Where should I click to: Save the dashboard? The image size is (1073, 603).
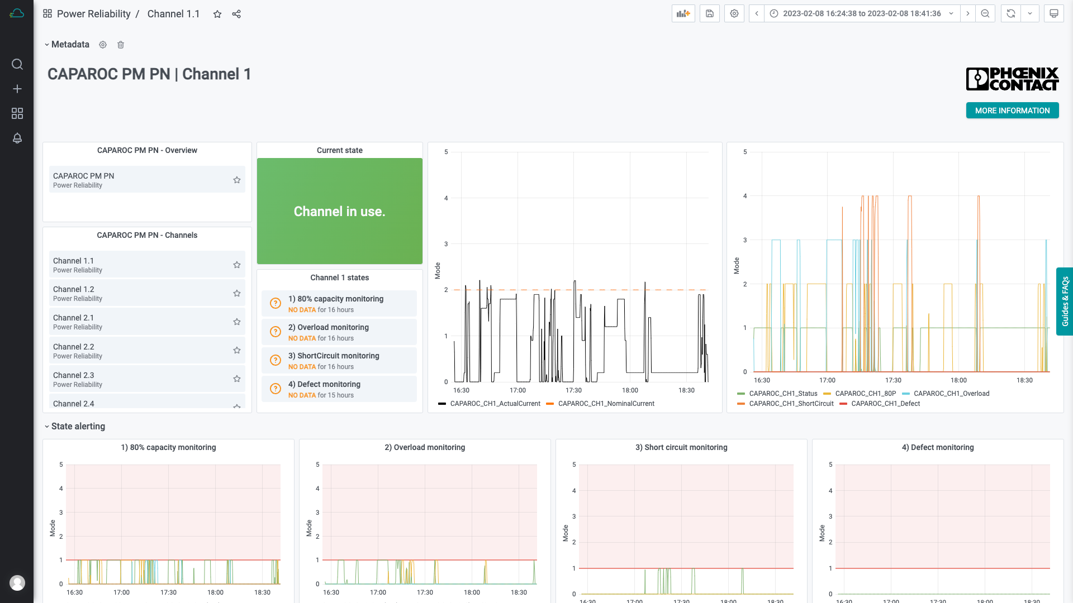[x=709, y=13]
